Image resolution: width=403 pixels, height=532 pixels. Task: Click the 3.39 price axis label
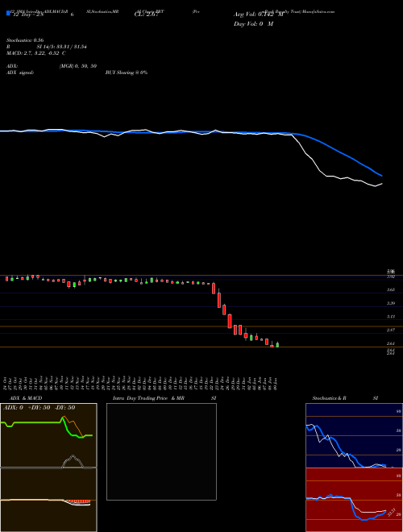391,303
